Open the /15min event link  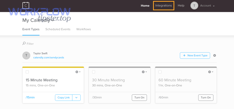pos(30,98)
